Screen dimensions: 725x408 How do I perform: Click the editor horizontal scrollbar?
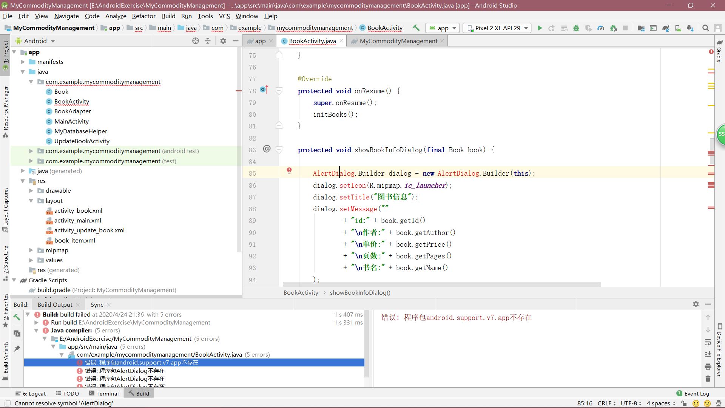point(442,284)
